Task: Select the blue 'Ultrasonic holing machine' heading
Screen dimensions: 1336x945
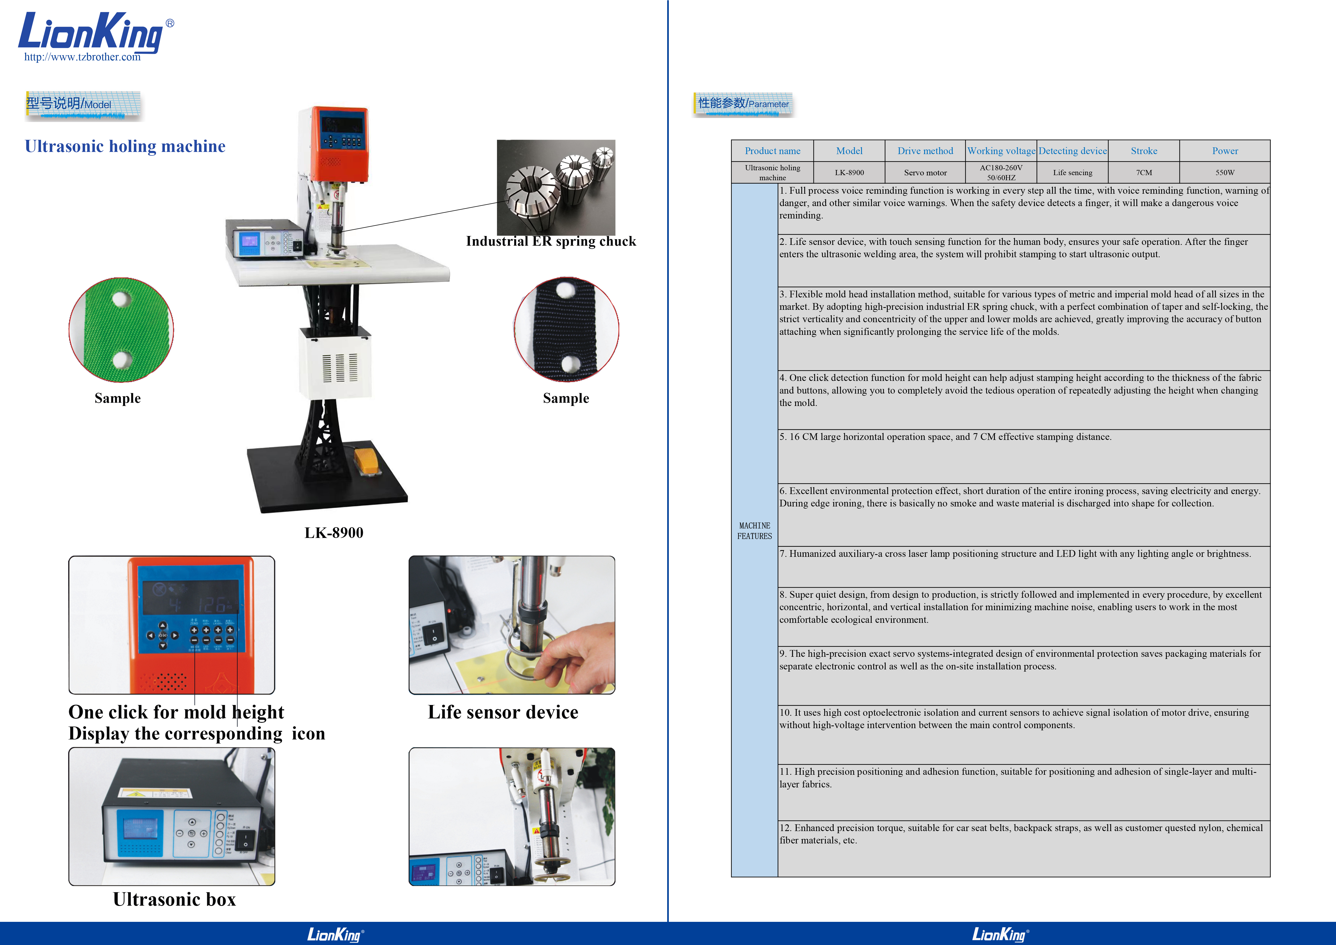Action: tap(125, 146)
